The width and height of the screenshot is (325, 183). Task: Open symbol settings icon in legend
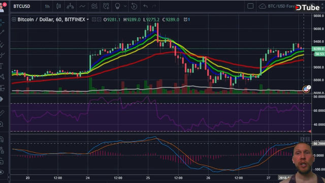tap(100, 19)
